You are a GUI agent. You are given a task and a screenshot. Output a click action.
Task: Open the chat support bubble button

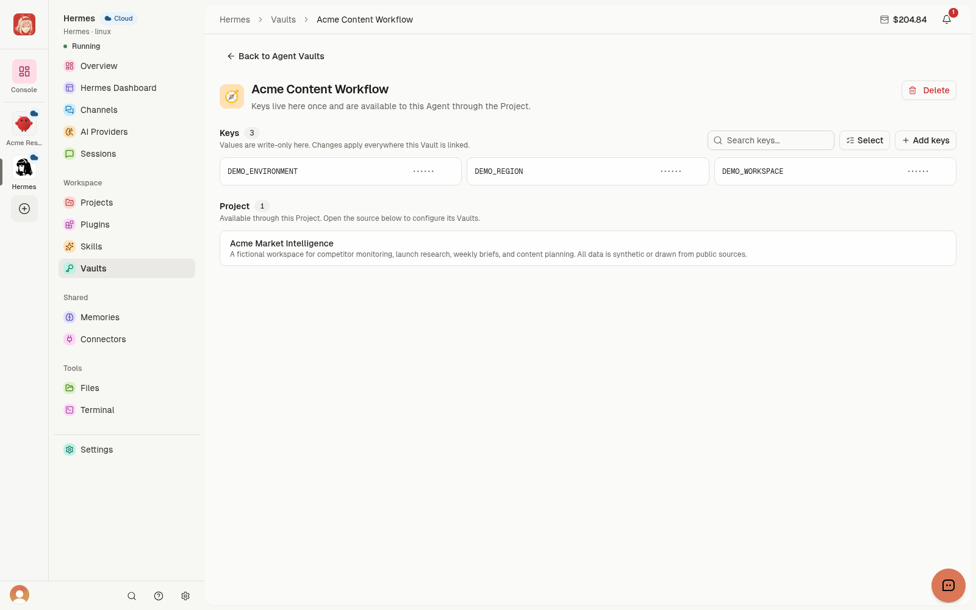[x=949, y=586]
